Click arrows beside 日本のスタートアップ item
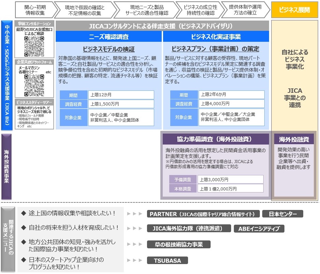The image size is (320, 274). [x=134, y=260]
